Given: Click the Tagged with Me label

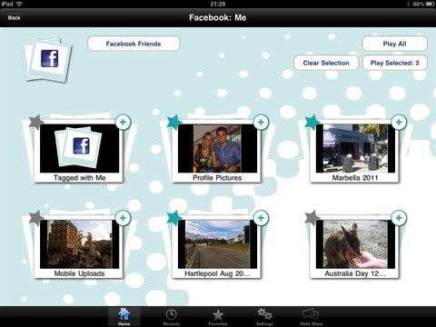Looking at the screenshot, I should click(80, 178).
